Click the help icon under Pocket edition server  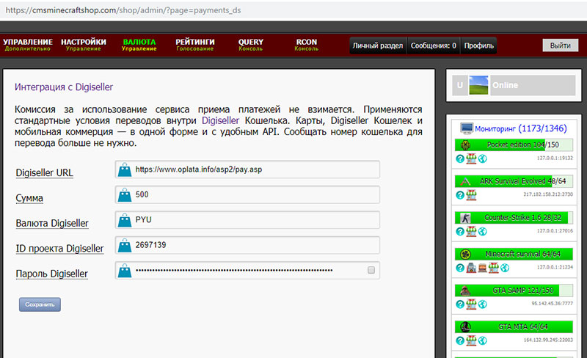(460, 158)
